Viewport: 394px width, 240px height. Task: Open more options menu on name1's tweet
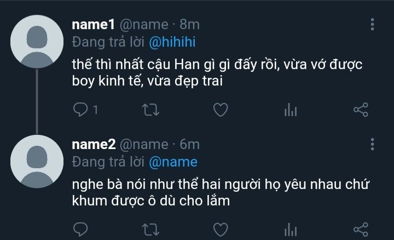373,24
